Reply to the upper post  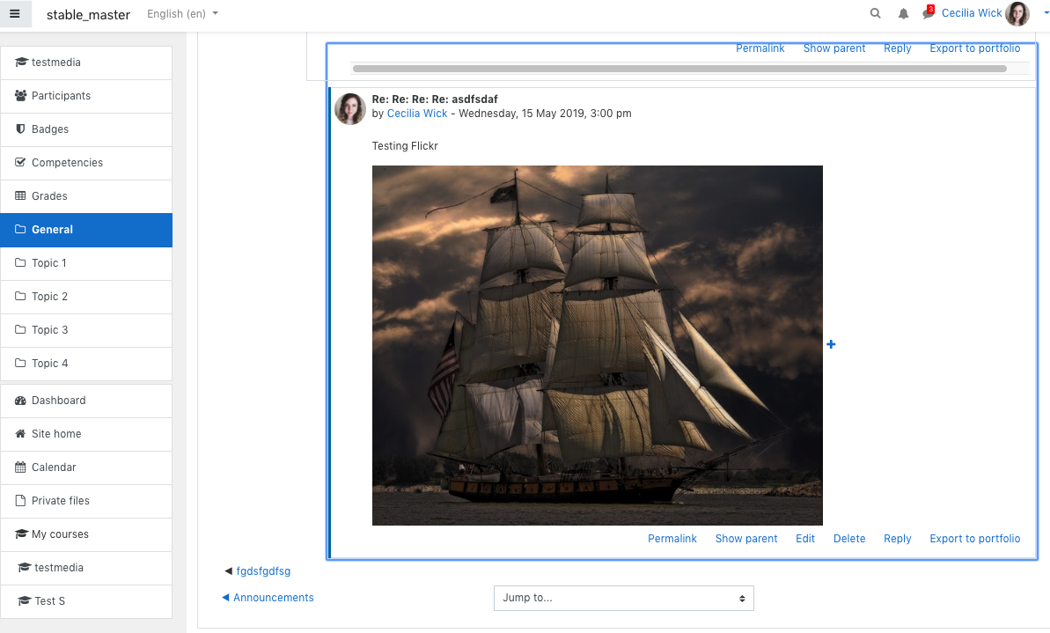[x=898, y=48]
